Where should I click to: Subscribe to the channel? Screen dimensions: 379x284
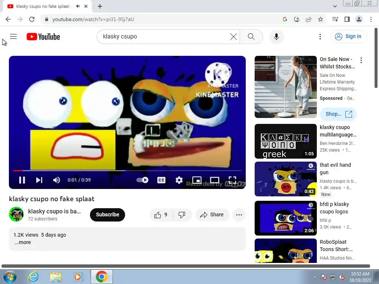[108, 215]
